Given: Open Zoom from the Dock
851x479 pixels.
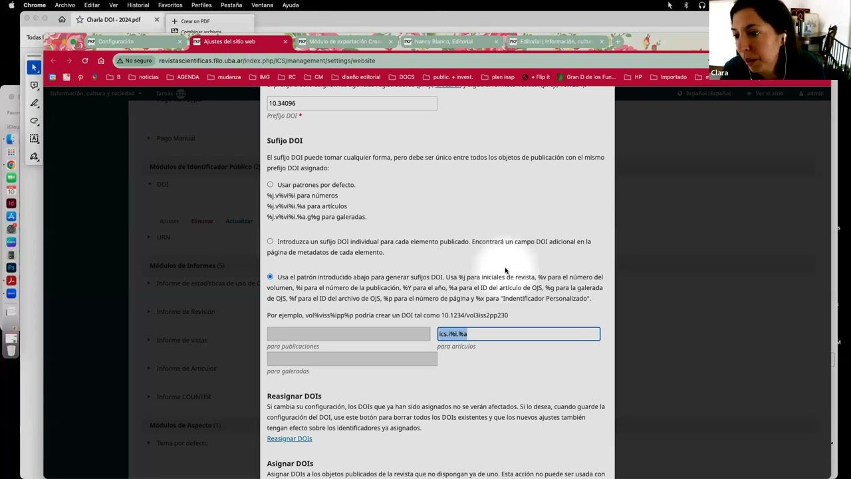Looking at the screenshot, I should coord(11,293).
